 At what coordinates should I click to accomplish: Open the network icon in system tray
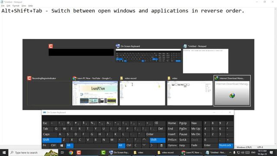(x=238, y=153)
